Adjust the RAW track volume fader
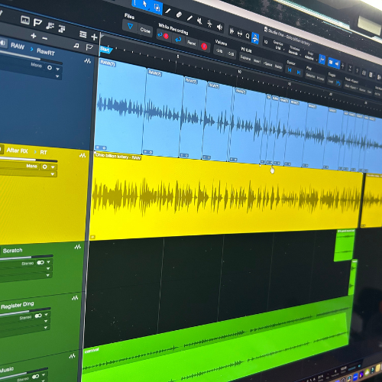Screen dimensions: 382x382 pos(31,57)
